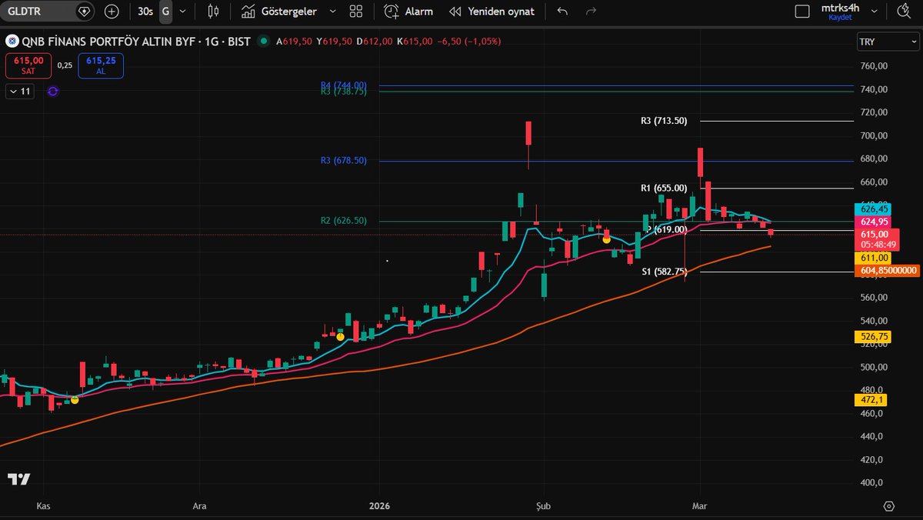This screenshot has height=520, width=923.
Task: Click the yellow marker dot near February
Action: pos(606,239)
